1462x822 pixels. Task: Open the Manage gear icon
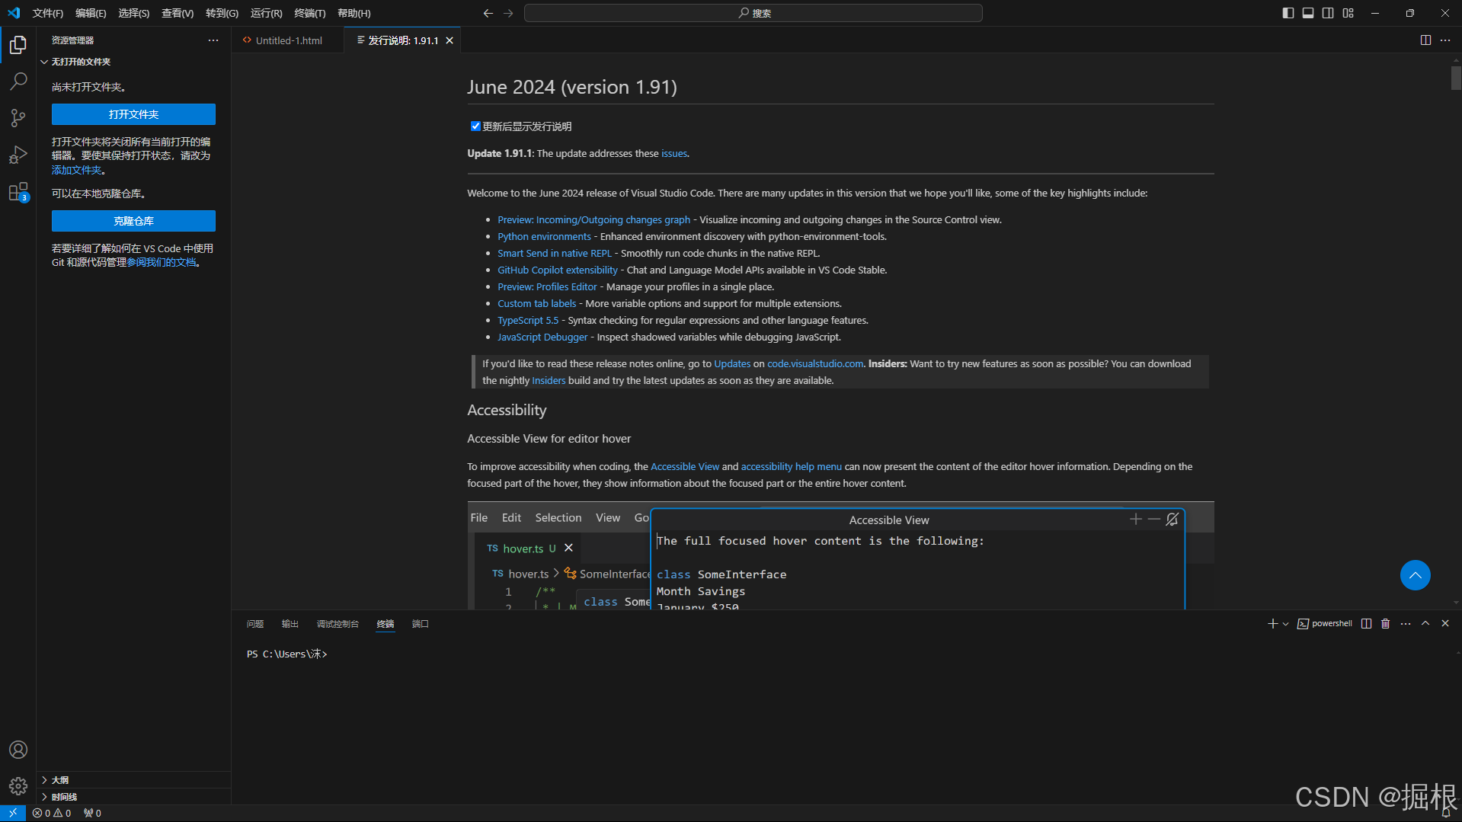point(18,785)
